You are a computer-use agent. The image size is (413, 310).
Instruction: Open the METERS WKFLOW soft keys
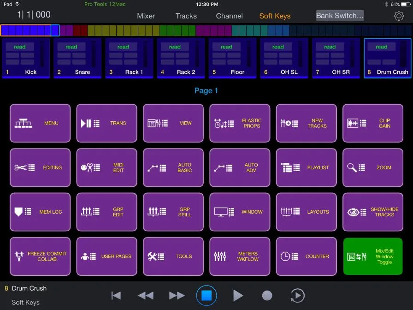pyautogui.click(x=240, y=256)
